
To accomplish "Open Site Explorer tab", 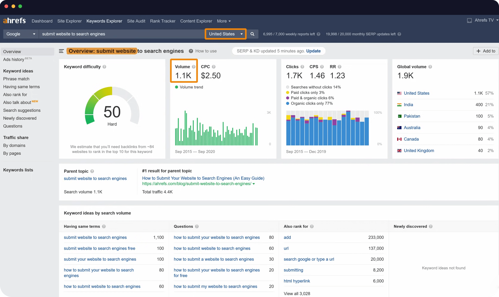I will (x=69, y=21).
